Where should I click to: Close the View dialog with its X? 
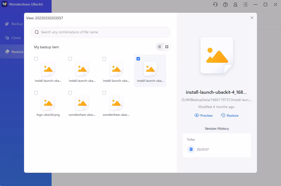(252, 18)
